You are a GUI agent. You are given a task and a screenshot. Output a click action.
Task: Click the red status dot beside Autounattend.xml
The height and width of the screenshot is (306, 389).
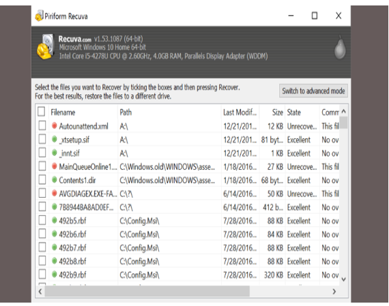click(x=55, y=125)
